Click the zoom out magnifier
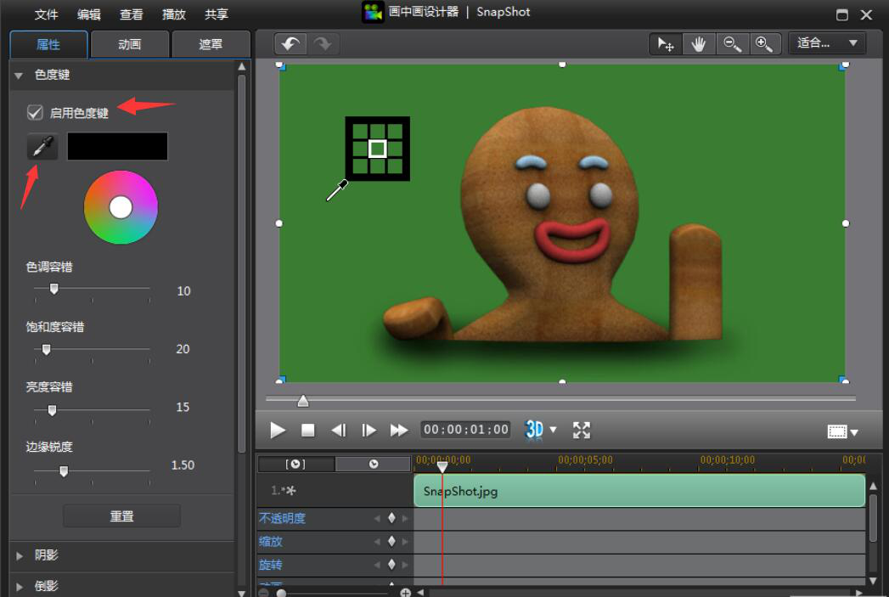Screen dimensions: 889x597 click(731, 44)
